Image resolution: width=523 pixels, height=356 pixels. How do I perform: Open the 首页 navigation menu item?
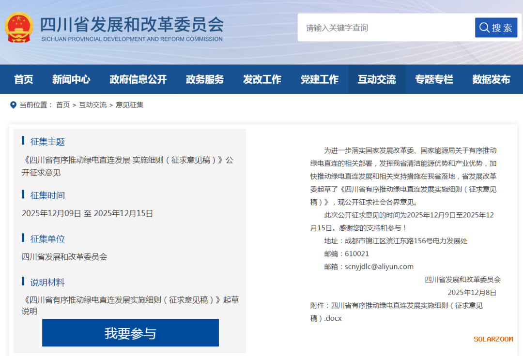[24, 79]
